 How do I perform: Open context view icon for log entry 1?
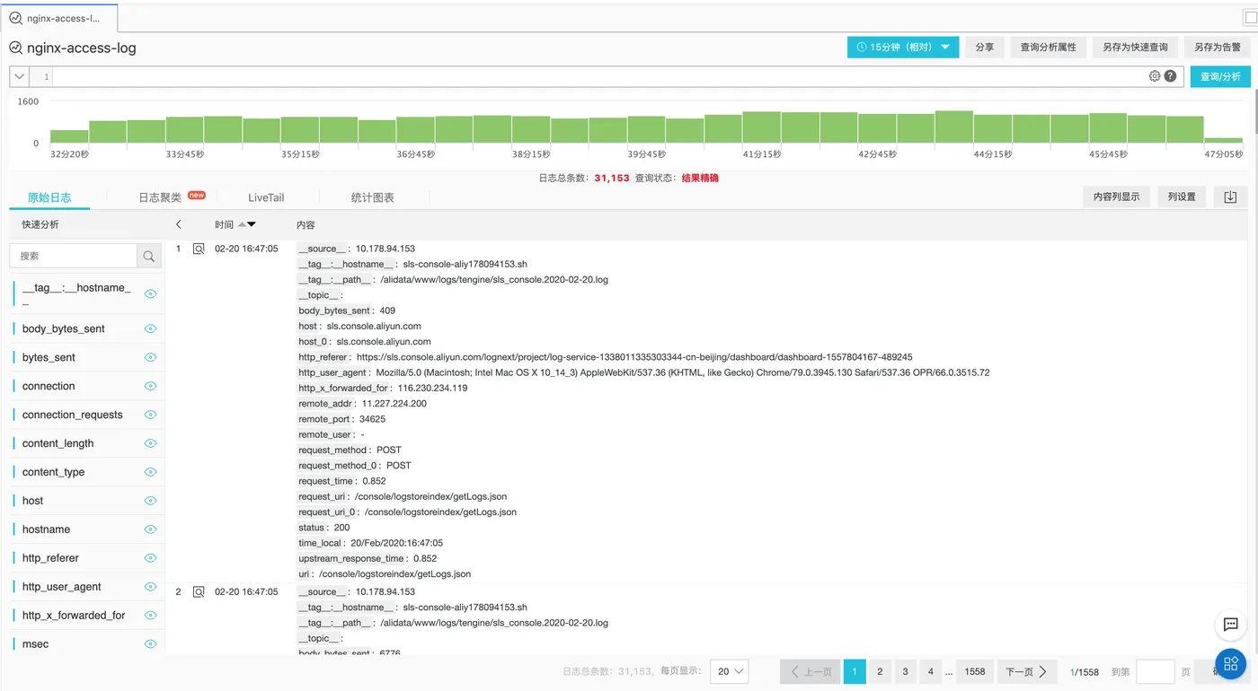pos(199,249)
